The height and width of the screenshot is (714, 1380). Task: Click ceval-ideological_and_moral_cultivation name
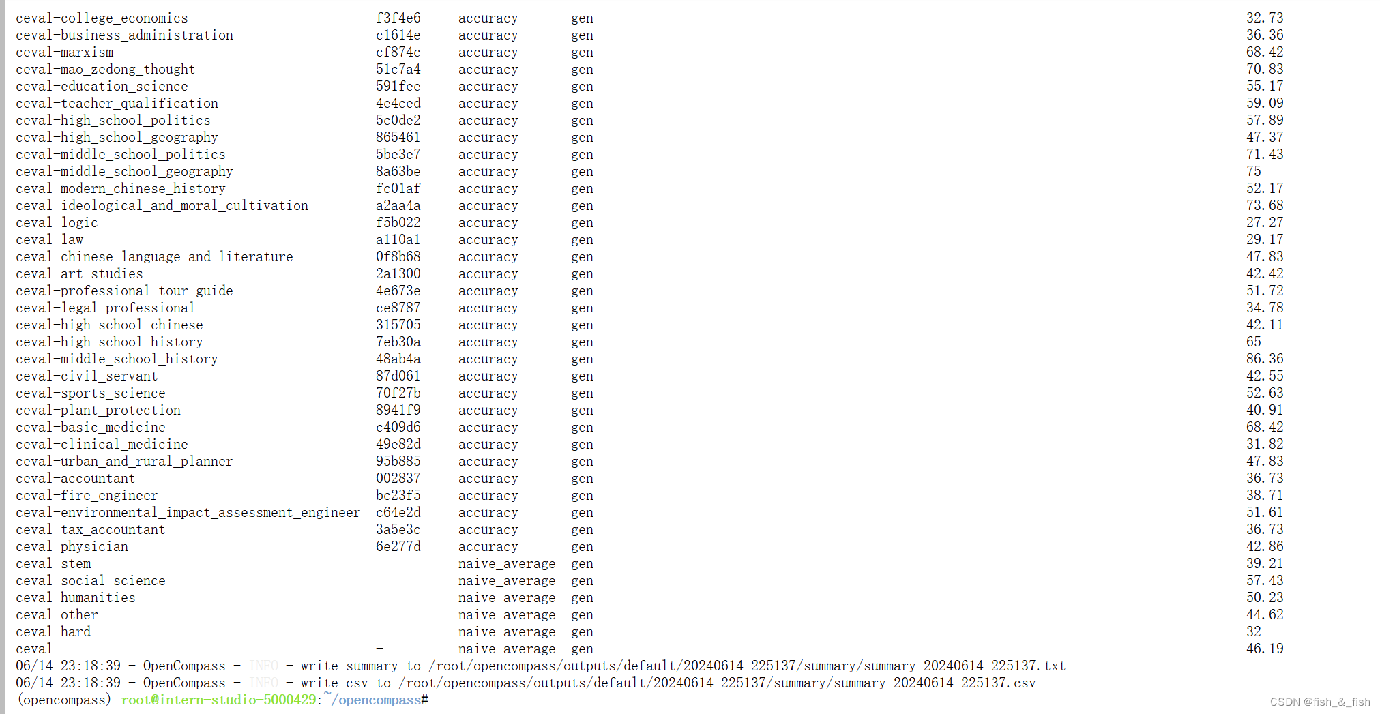click(162, 206)
